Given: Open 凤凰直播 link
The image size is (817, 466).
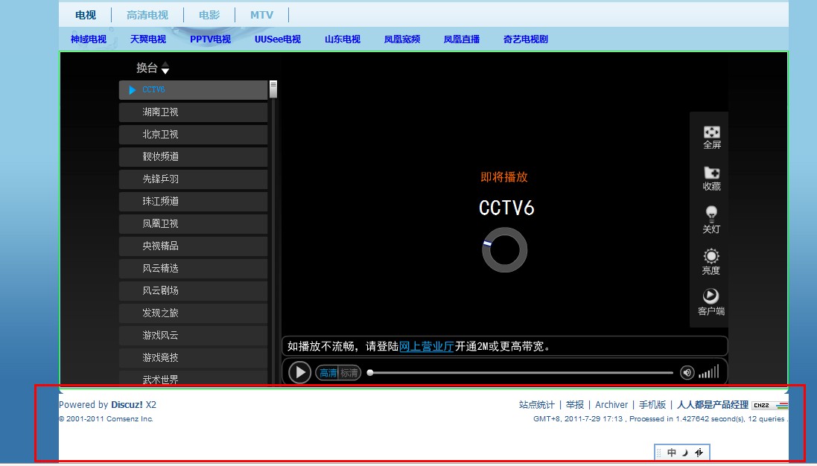Looking at the screenshot, I should pos(462,39).
